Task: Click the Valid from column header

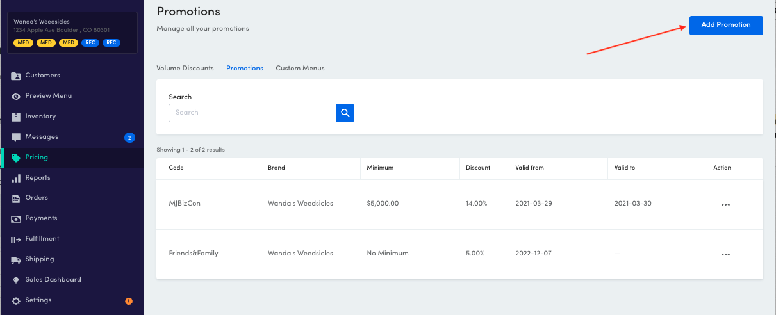Action: point(529,168)
